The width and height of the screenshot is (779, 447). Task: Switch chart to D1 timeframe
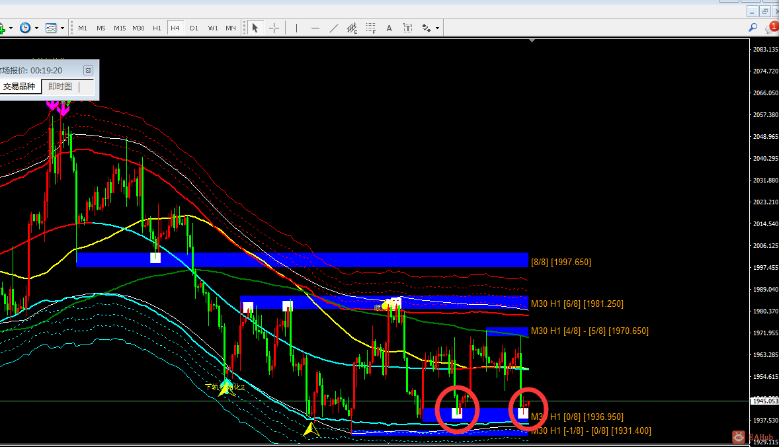click(194, 28)
